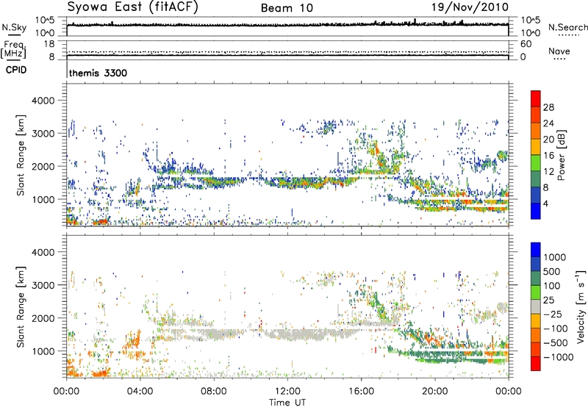This screenshot has height=407, width=588.
Task: Click the date '19/Nov/2010'
Action: point(470,7)
